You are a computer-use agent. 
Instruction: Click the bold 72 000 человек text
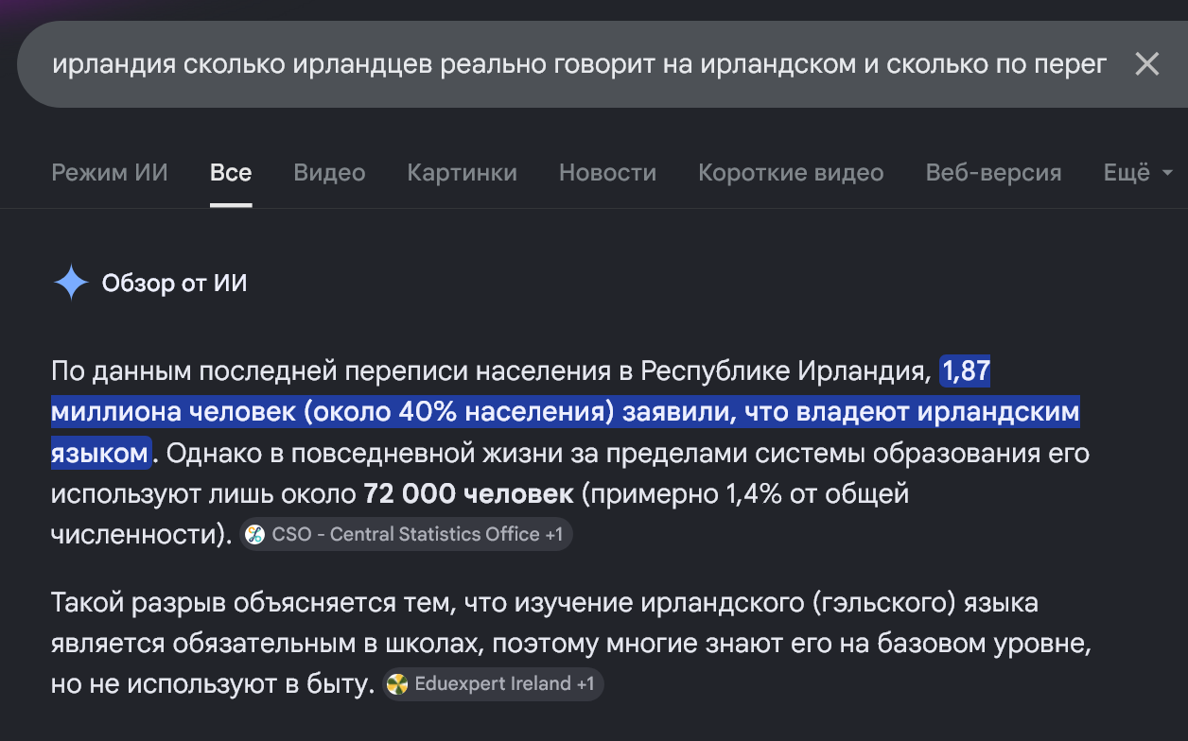click(468, 493)
